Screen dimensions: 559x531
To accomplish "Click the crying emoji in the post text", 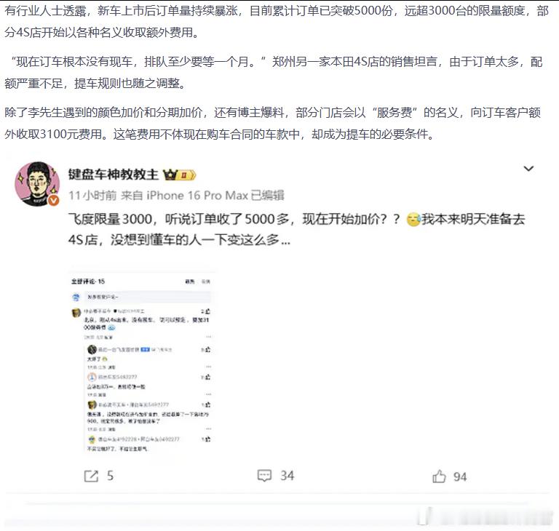I will 413,220.
